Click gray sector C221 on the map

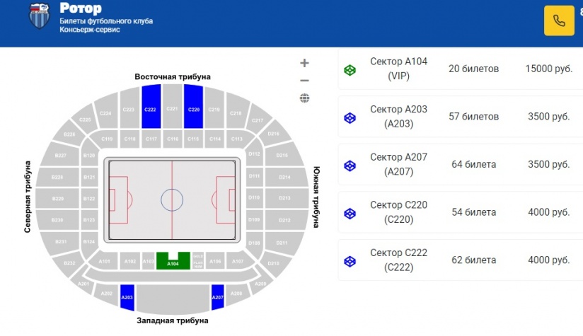pos(172,107)
